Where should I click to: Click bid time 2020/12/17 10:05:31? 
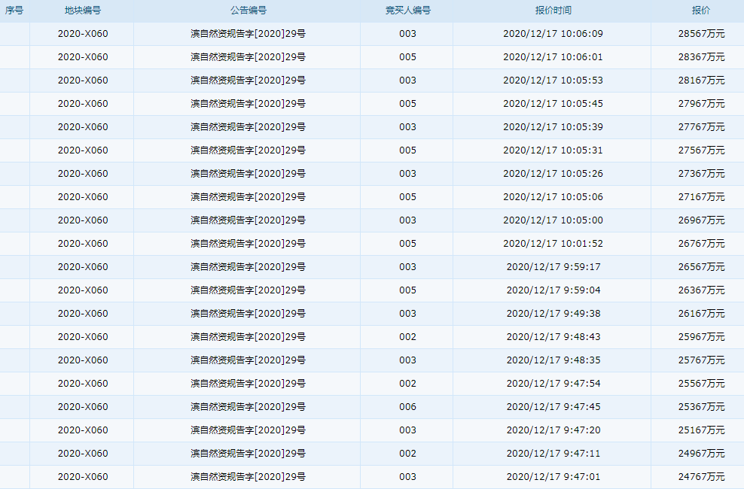(x=553, y=150)
